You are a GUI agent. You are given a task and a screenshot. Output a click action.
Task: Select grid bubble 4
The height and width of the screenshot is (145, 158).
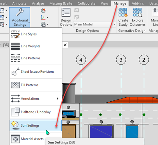[x=81, y=60]
